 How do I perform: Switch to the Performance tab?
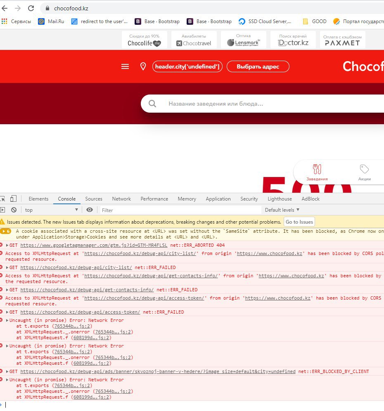tap(154, 199)
